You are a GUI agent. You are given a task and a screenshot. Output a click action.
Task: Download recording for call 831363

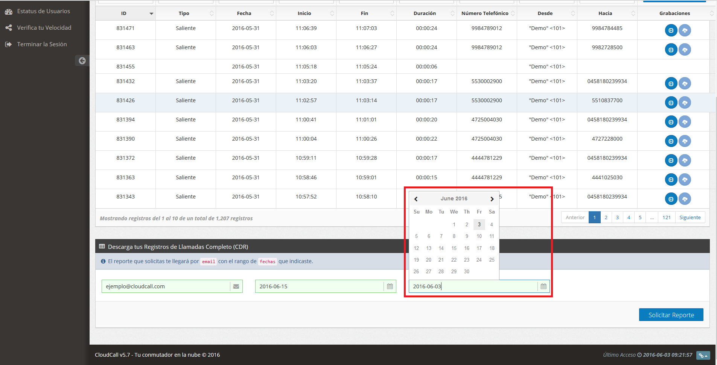[x=685, y=180]
